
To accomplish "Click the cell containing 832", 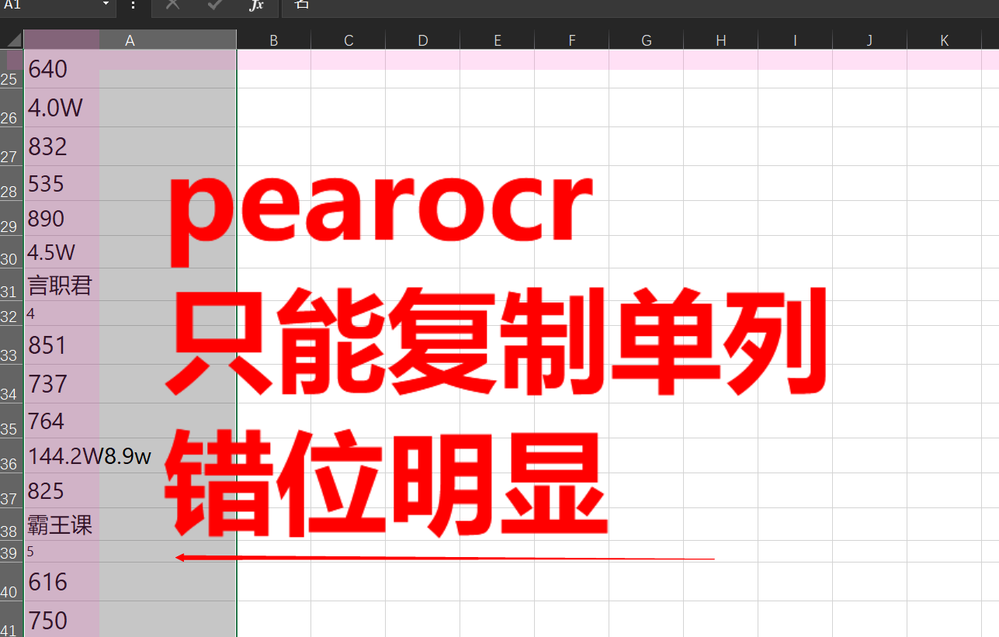I will click(x=130, y=147).
